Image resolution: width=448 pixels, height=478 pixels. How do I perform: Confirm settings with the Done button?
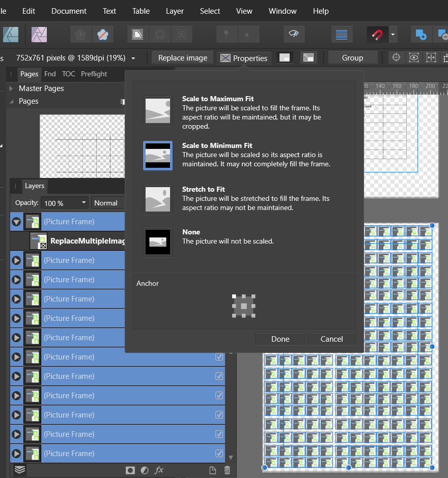click(280, 339)
